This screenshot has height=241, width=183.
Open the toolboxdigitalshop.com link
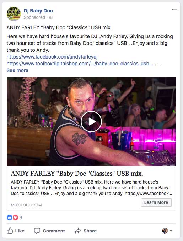pos(84,64)
